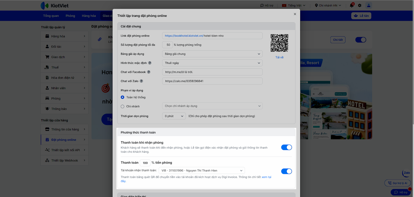Viewport: 414px width, 197px height.
Task: Click the Chat với Facebook input field
Action: (212, 72)
